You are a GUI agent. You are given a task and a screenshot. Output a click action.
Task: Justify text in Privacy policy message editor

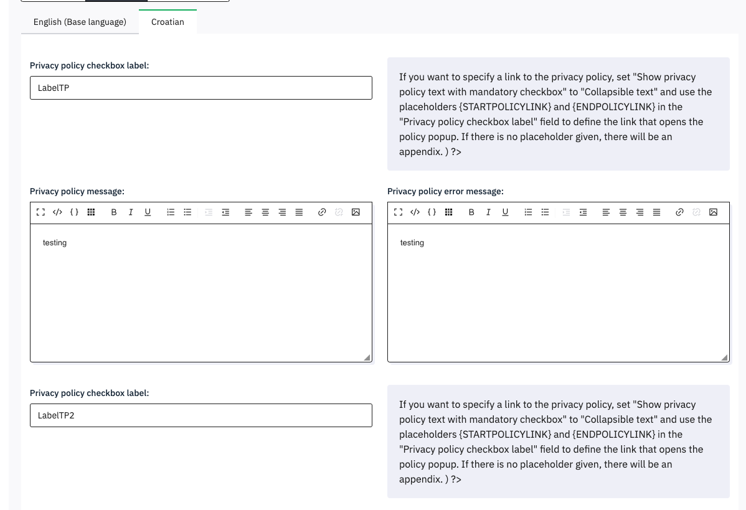(x=300, y=212)
